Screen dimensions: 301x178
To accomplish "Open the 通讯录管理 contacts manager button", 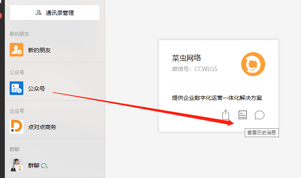I will click(55, 12).
